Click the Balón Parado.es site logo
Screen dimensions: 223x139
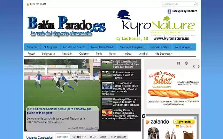click(67, 26)
